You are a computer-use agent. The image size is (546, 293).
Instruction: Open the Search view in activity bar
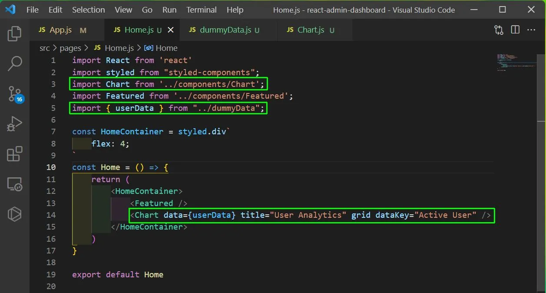[x=15, y=63]
